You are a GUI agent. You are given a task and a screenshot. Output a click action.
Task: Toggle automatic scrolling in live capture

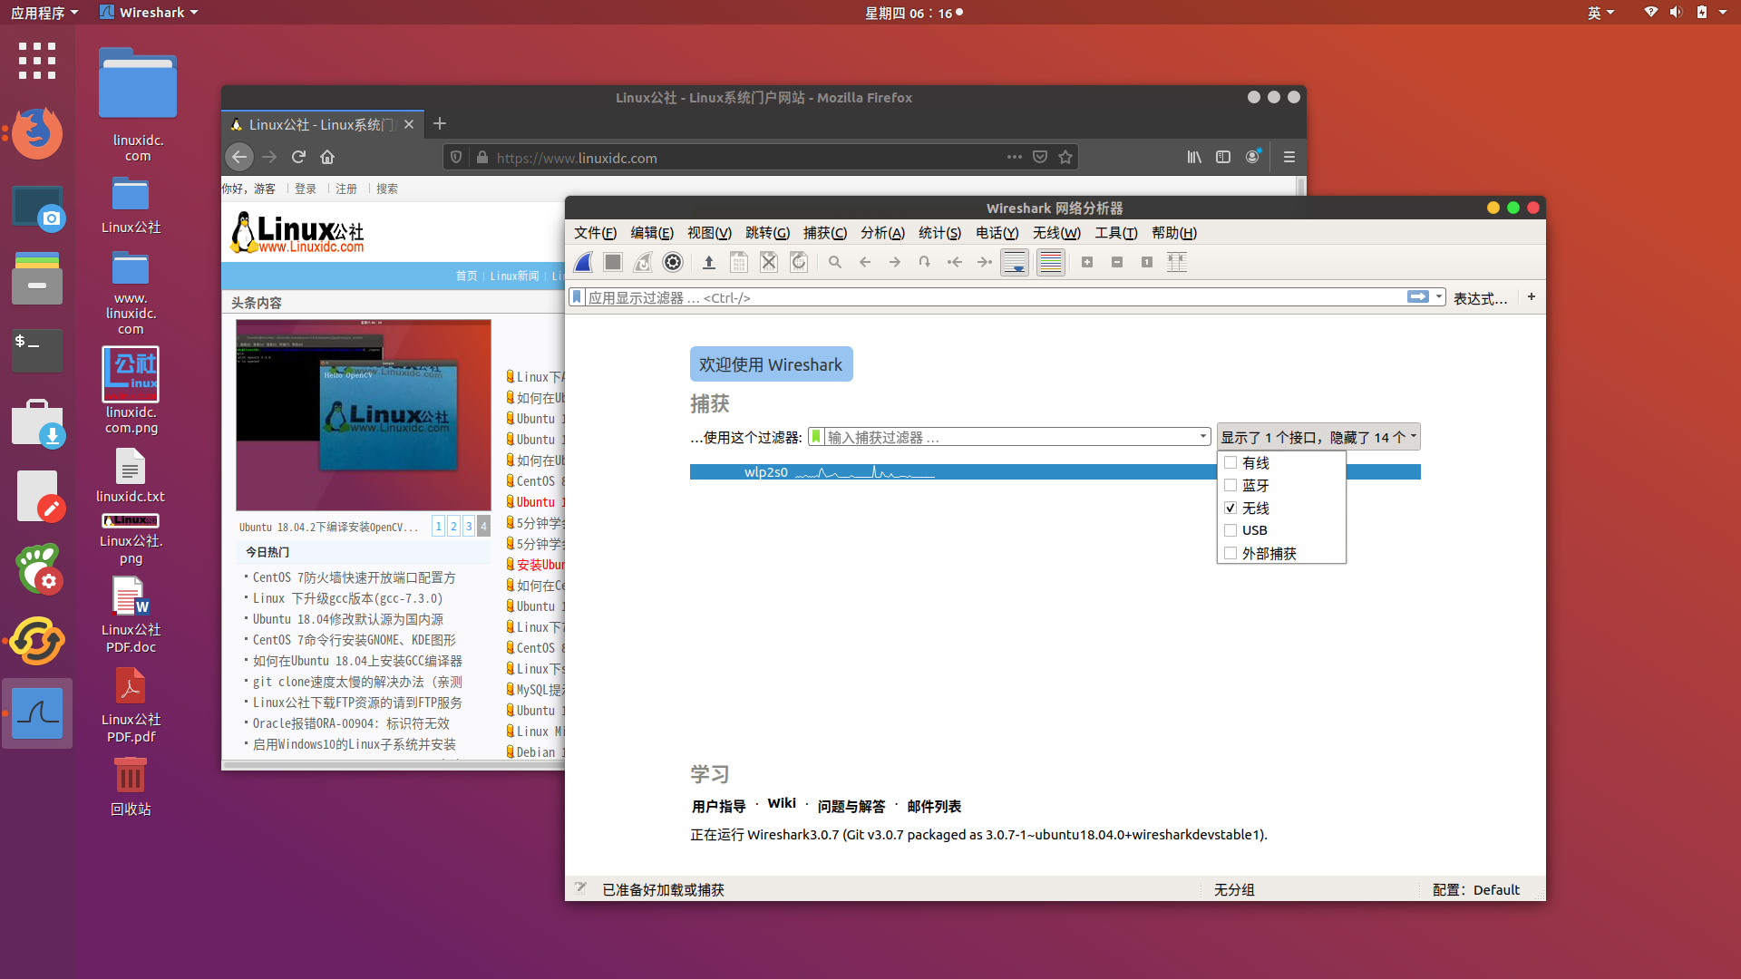tap(1015, 262)
